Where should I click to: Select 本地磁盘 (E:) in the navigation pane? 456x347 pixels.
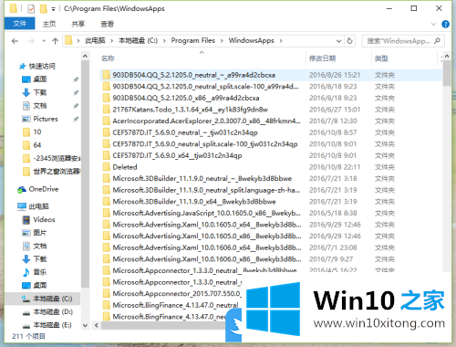pos(52,325)
